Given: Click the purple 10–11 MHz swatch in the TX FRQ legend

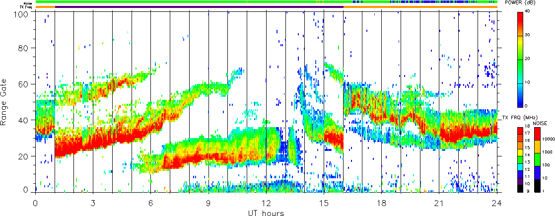Looking at the screenshot, I should click(x=520, y=181).
